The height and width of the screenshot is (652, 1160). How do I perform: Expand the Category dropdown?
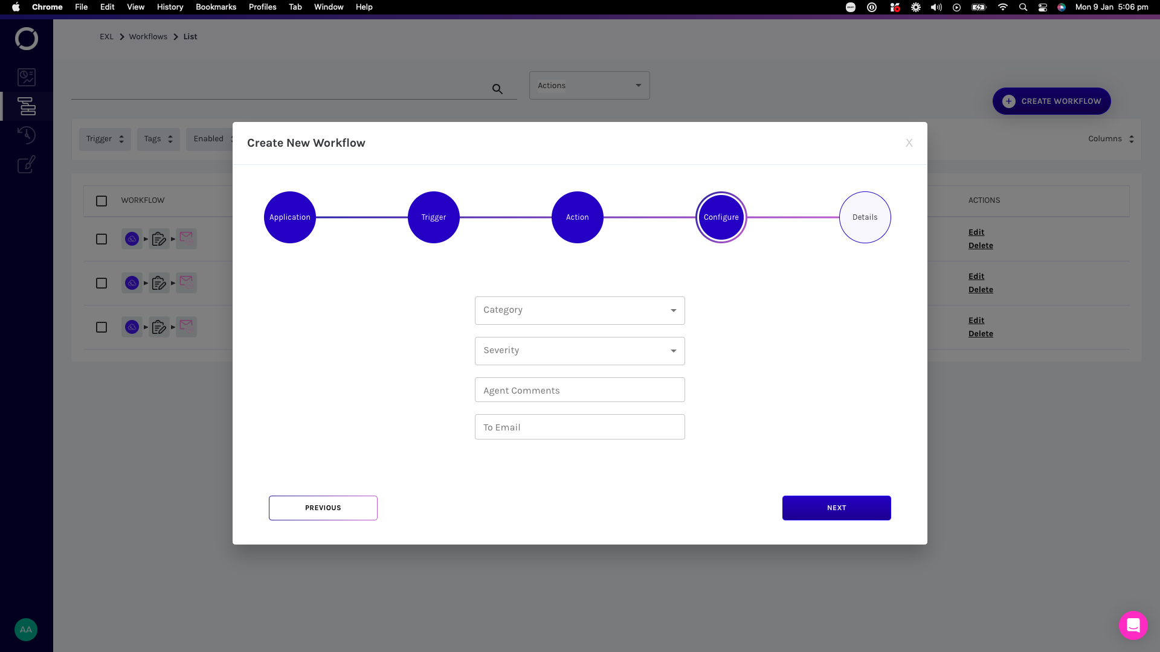580,310
